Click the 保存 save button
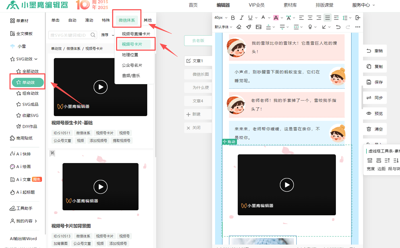Screen dimensions: 400x248 375,82
